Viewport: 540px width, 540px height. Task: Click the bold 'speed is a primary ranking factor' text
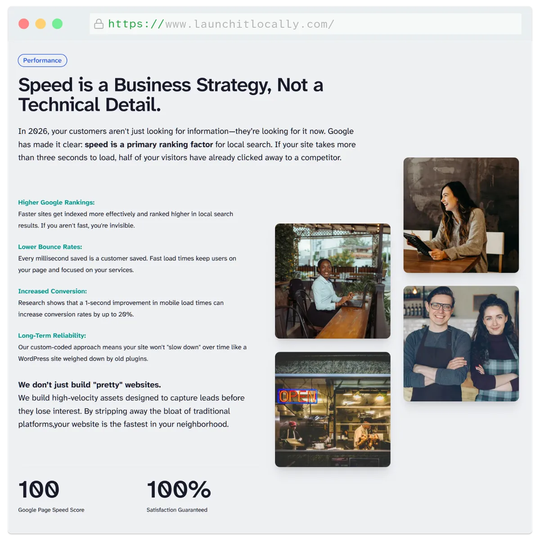point(148,144)
